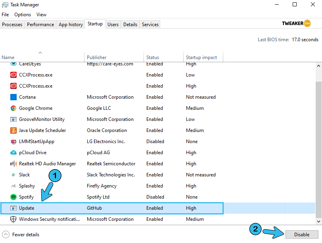Click the CCXProcess.exe icon with Low impact
This screenshot has height=243, width=322.
click(x=13, y=75)
